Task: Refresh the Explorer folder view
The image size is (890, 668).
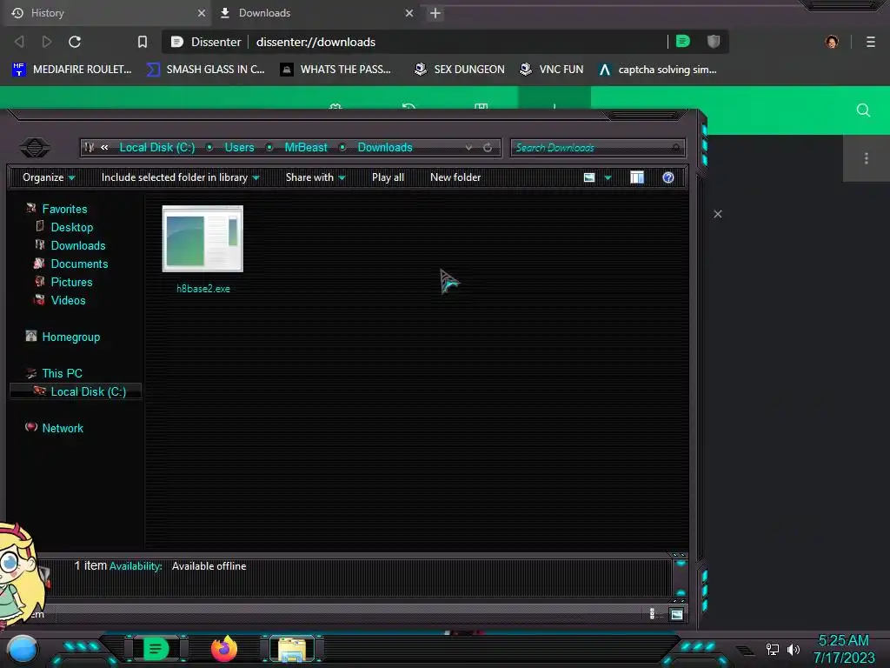Action: coord(488,148)
